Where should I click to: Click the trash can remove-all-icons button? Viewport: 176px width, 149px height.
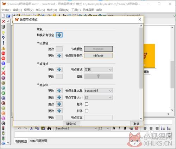4,26
